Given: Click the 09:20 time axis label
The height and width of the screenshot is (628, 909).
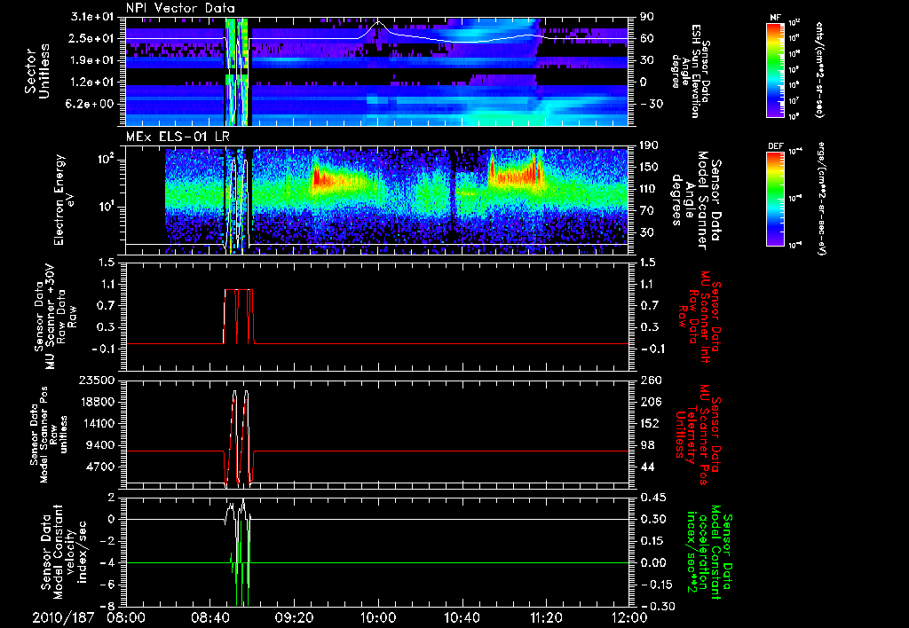Looking at the screenshot, I should (294, 617).
